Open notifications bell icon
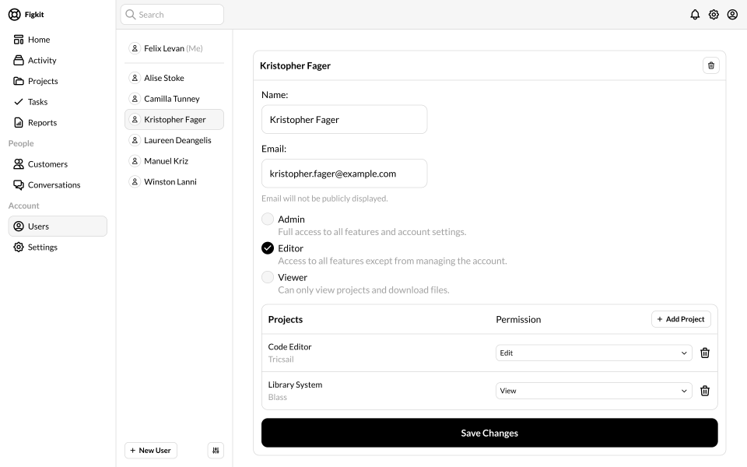The image size is (747, 467). coord(695,15)
